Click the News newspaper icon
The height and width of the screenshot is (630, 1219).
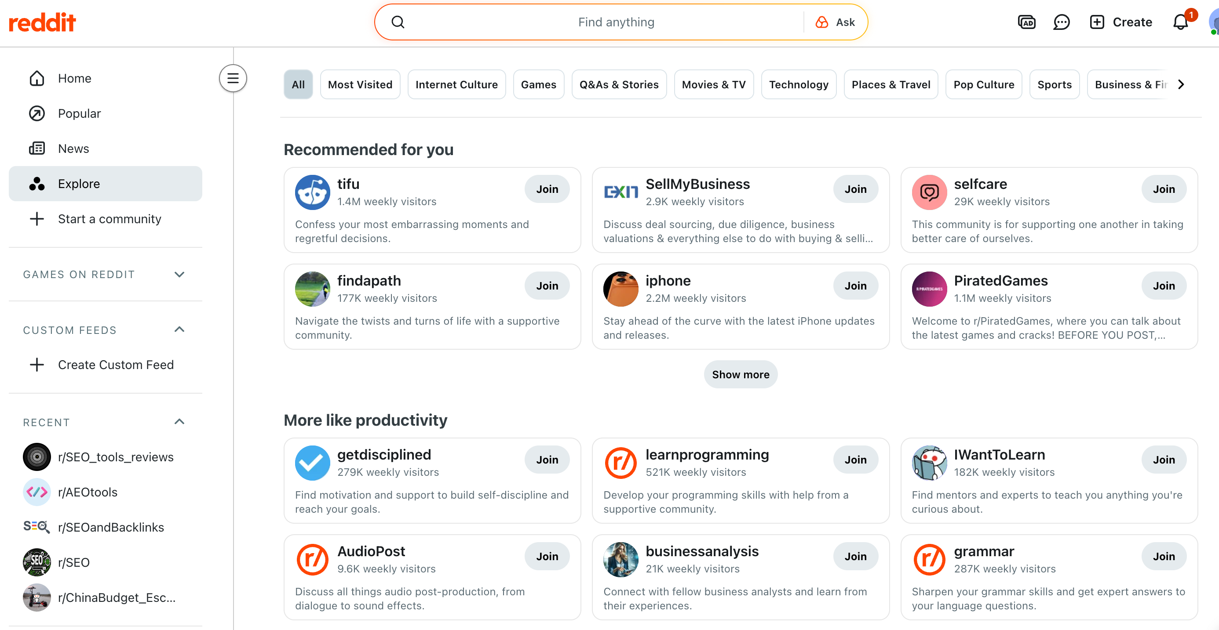(37, 148)
